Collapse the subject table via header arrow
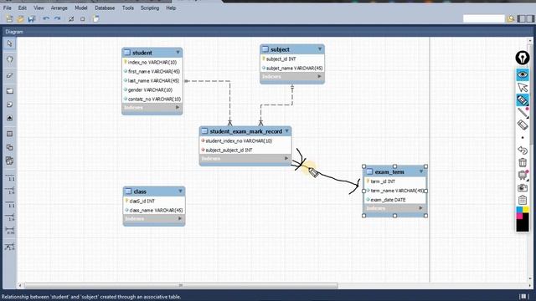The image size is (536, 301). click(x=320, y=49)
